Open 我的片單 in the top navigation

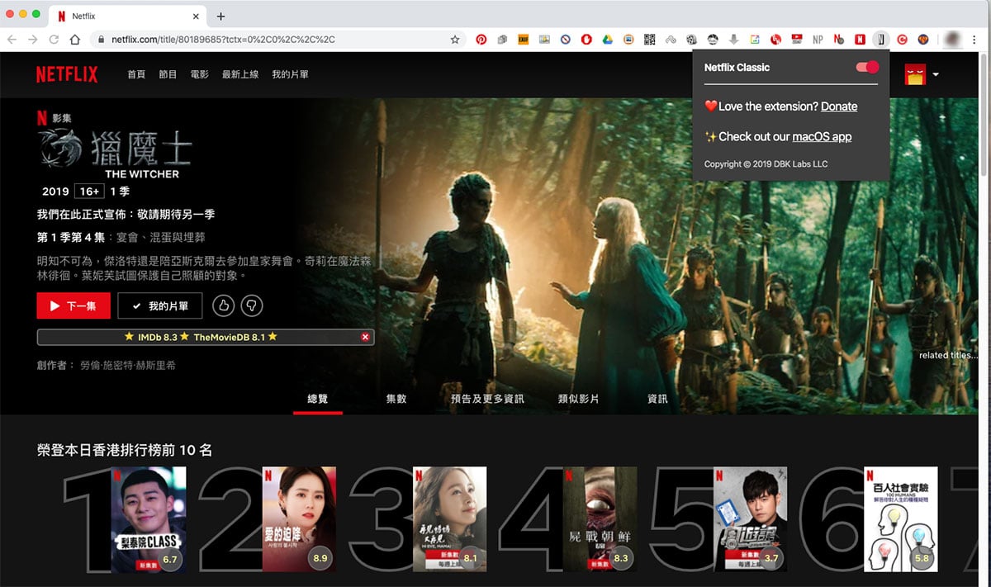coord(290,74)
